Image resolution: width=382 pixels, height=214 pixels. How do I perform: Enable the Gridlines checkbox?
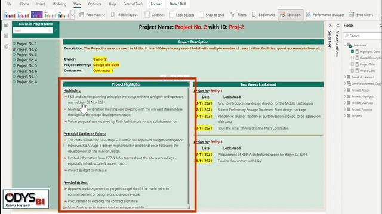pyautogui.click(x=147, y=15)
